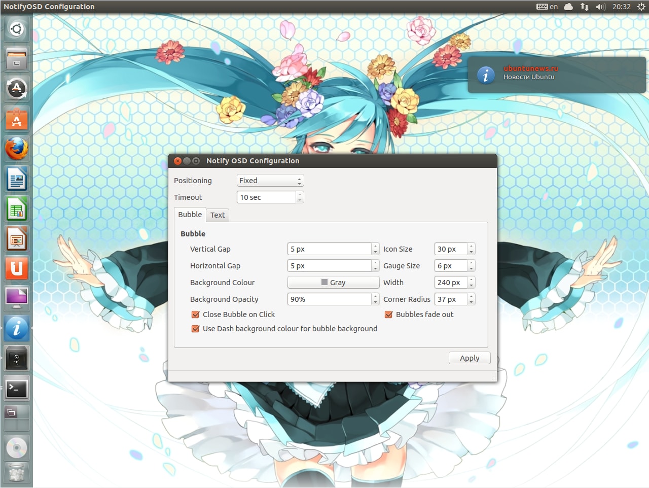Open LibreOffice Impress presentation icon
649x488 pixels.
pos(17,238)
